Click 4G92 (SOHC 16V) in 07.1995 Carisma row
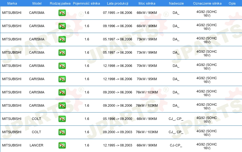 coord(207,14)
